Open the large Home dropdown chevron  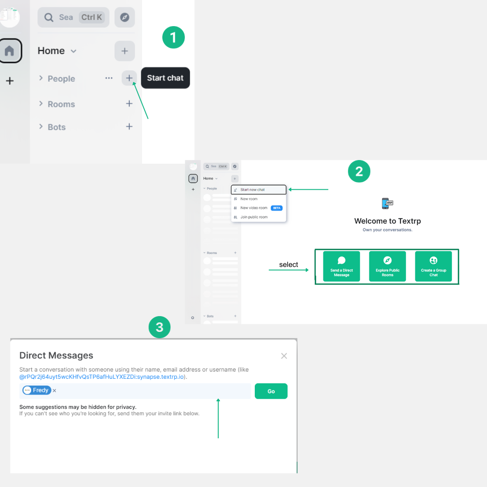[x=74, y=51]
